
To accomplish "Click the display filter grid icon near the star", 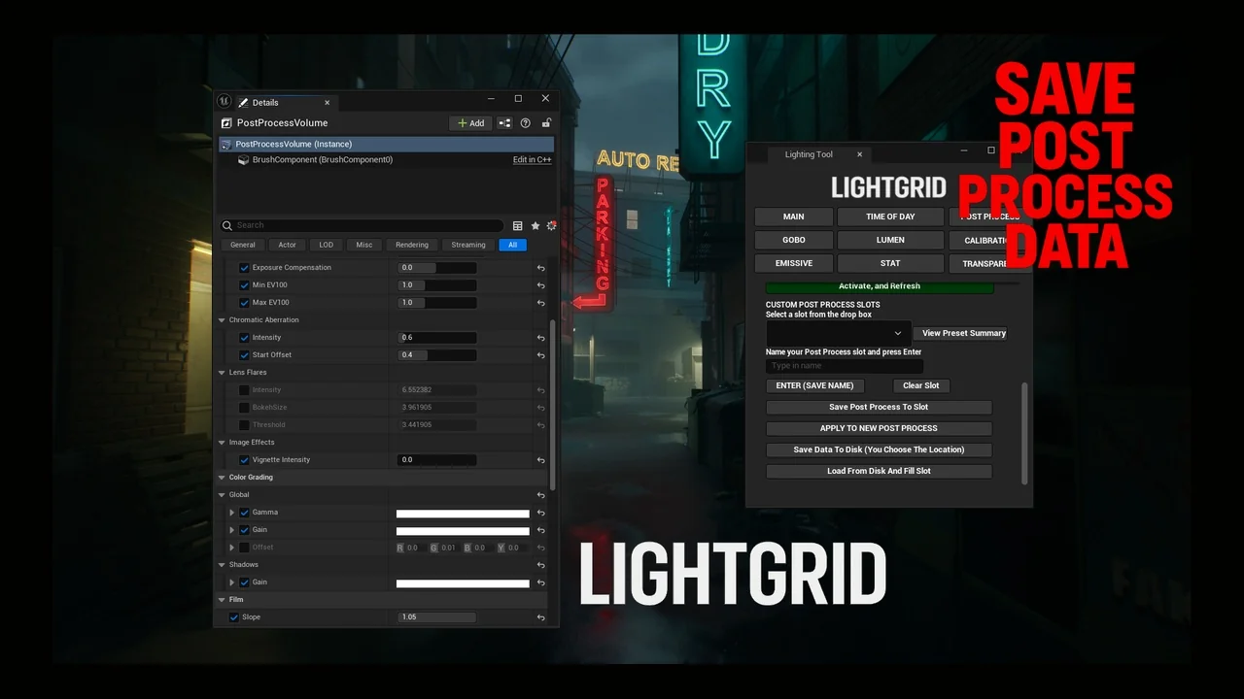I will coord(518,225).
